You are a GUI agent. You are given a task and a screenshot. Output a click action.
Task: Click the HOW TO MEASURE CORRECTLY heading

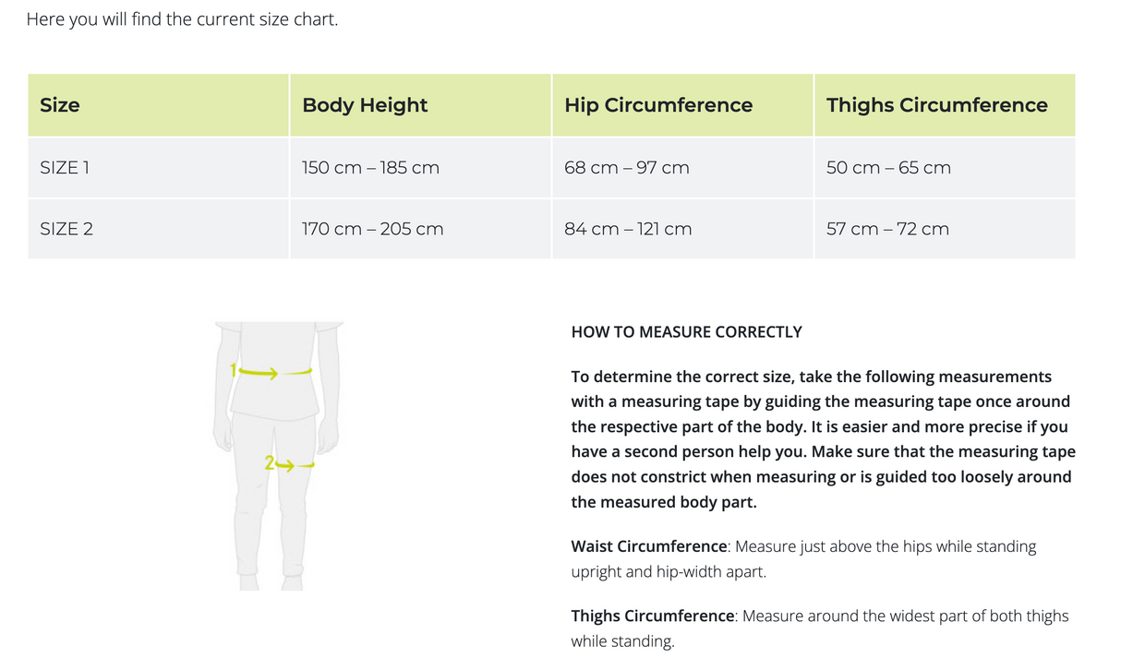686,332
